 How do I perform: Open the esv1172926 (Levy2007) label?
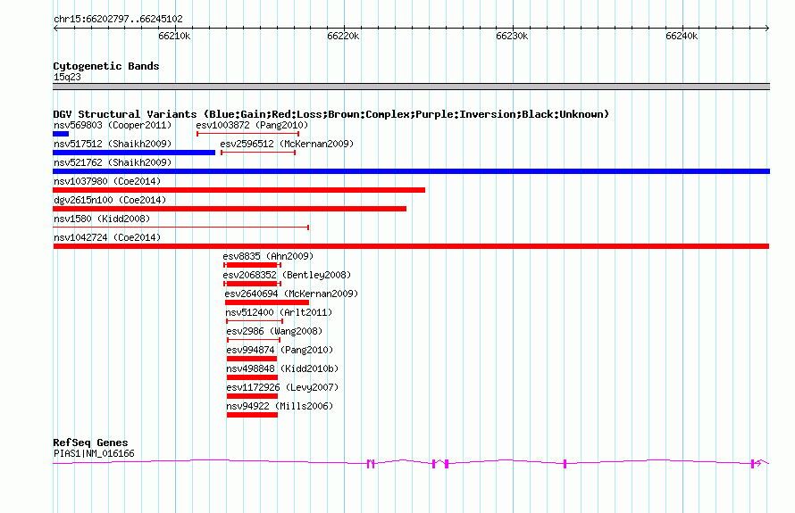tap(282, 387)
